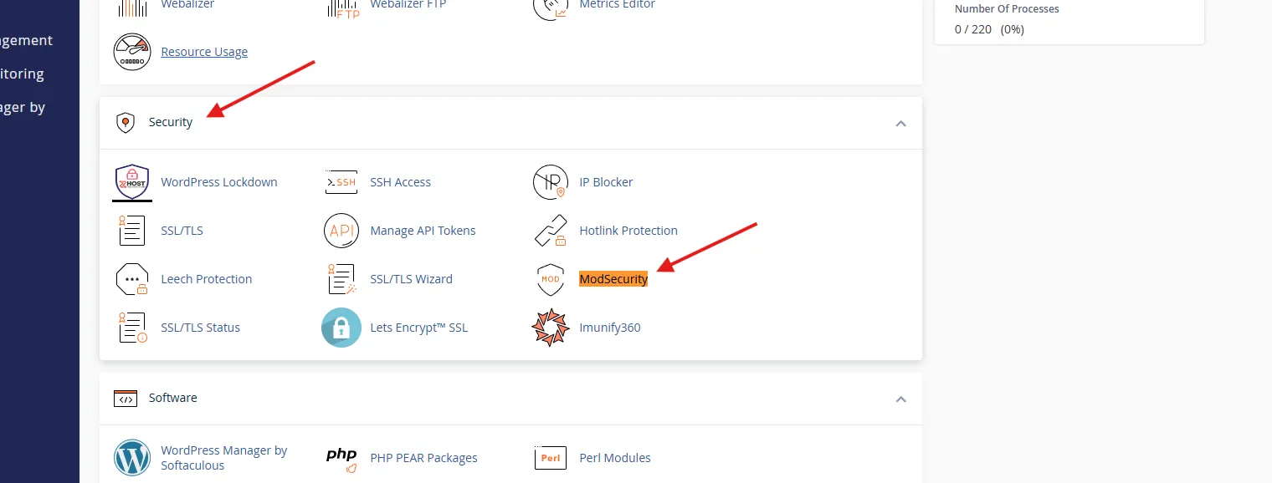Open the SSL/TLS certificate icon
This screenshot has height=483, width=1272.
point(132,231)
